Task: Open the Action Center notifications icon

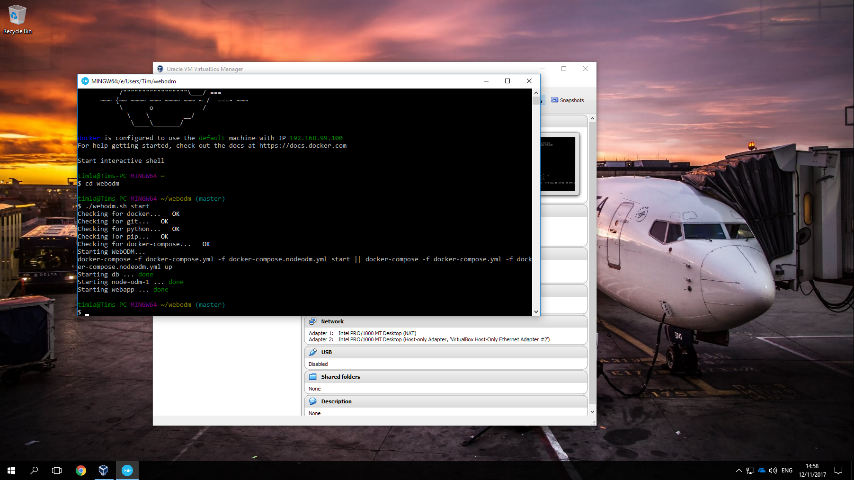Action: (839, 470)
